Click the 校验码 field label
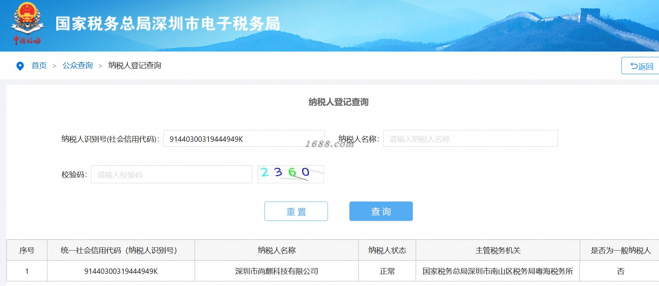The width and height of the screenshot is (659, 286). tap(74, 175)
